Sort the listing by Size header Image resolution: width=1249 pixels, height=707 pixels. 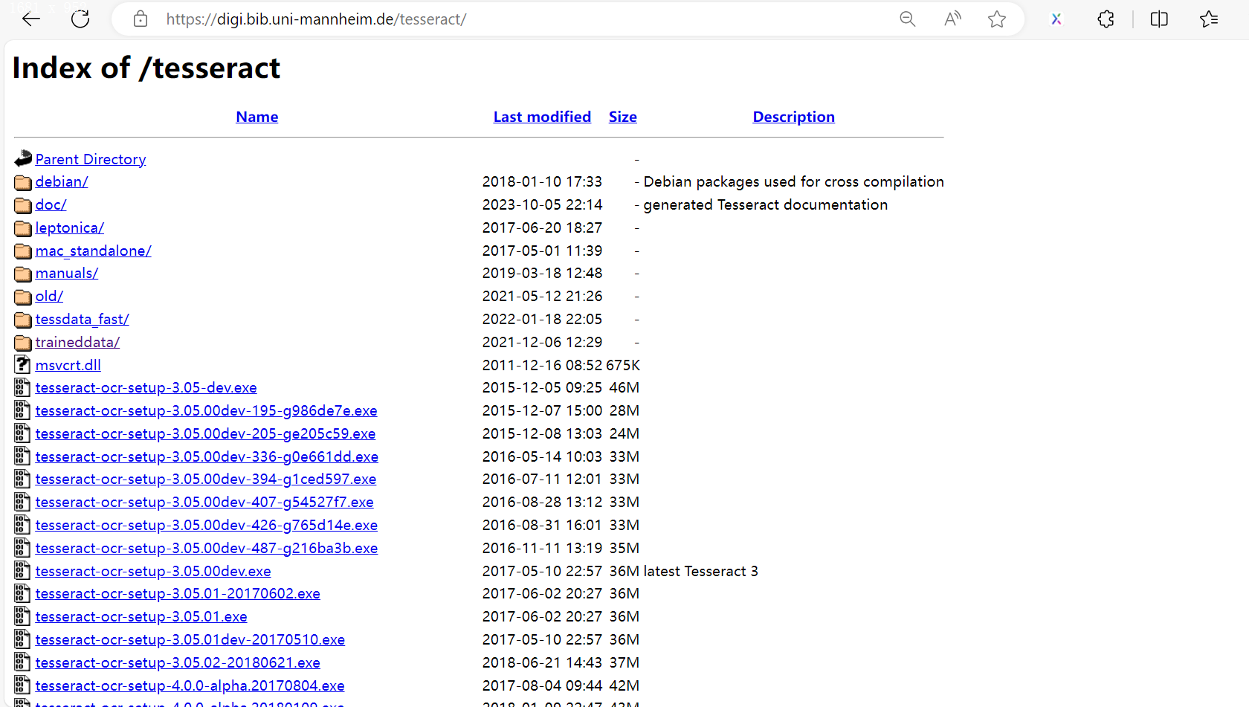[622, 117]
